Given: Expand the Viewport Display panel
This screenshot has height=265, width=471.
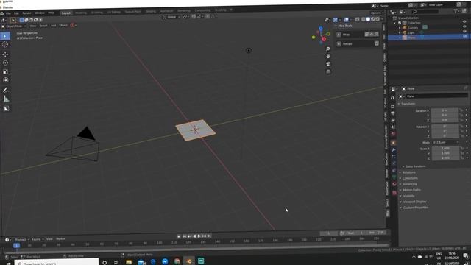Looking at the screenshot, I should pos(414,202).
